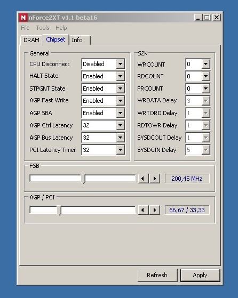
Task: Increase AGP / PCI with right arrow button
Action: click(155, 210)
